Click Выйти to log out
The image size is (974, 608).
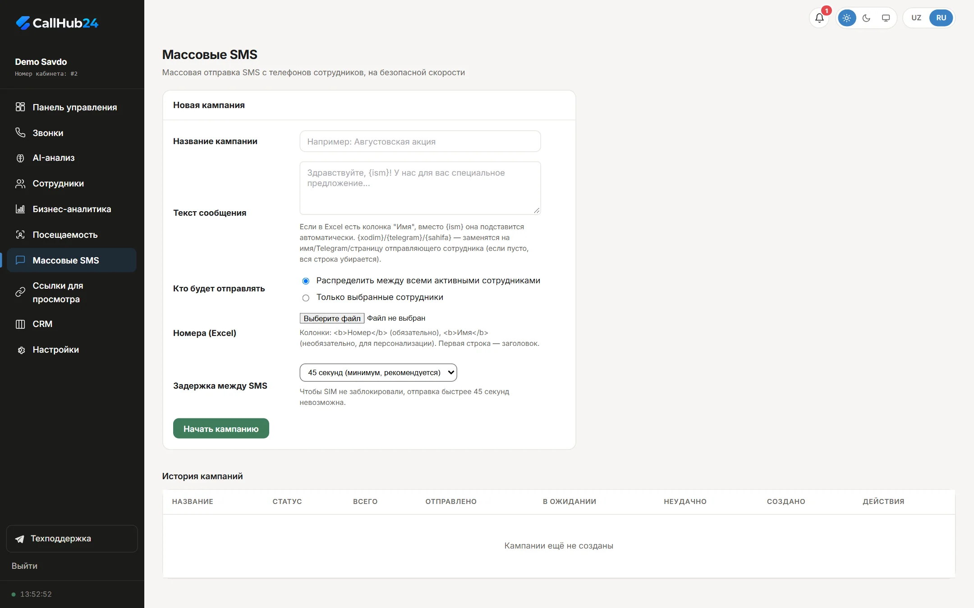click(x=24, y=566)
